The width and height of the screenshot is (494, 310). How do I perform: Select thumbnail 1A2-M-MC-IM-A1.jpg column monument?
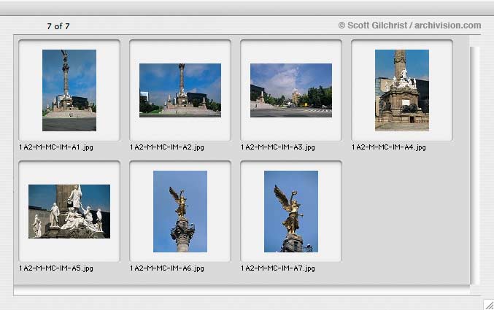(69, 90)
